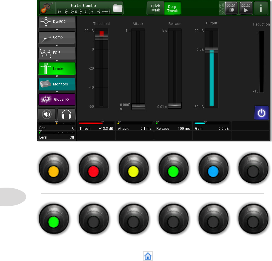Click the yellow encoder knob
This screenshot has width=272, height=261.
pos(134,168)
